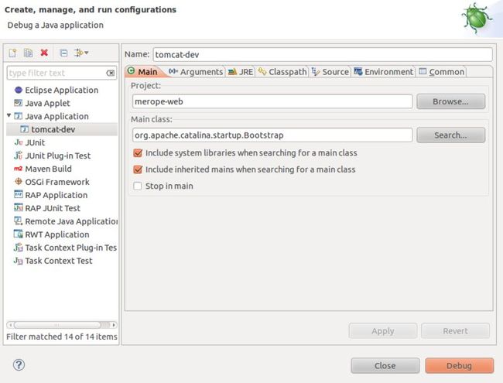Open help with the question mark icon
The height and width of the screenshot is (383, 503).
tap(19, 364)
